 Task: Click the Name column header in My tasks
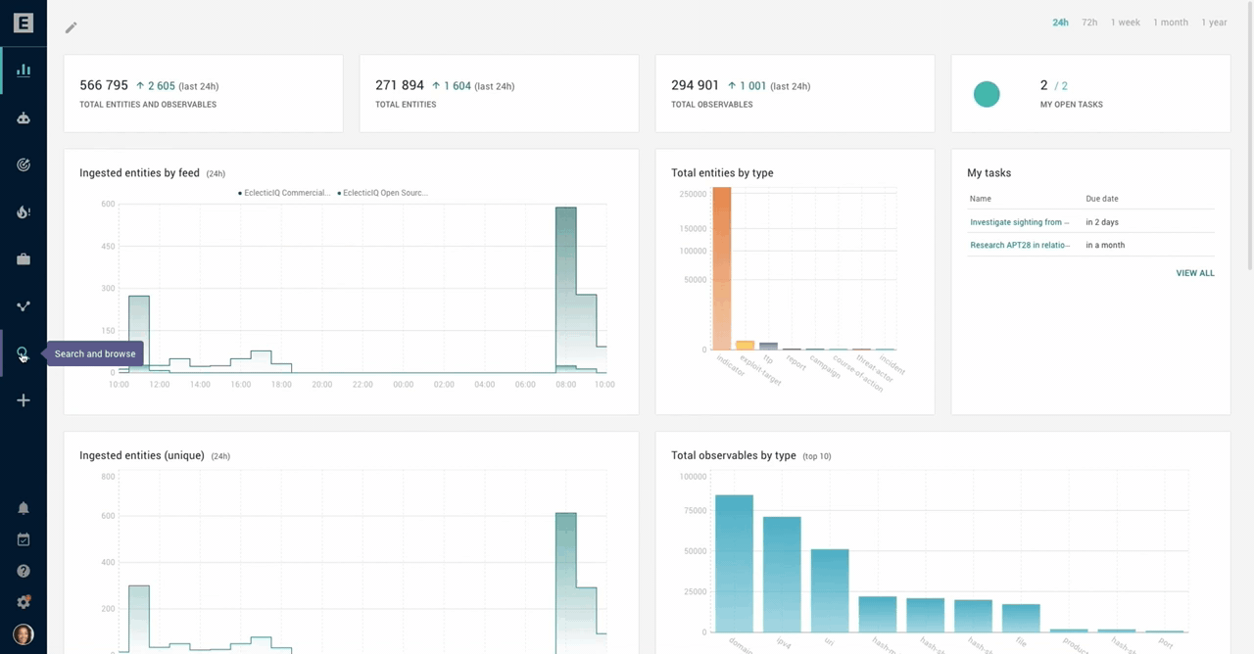981,199
